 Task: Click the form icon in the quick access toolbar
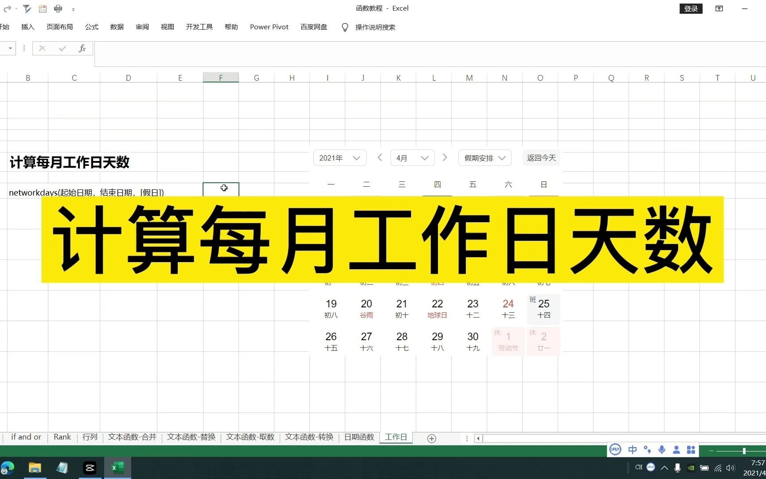coord(43,8)
